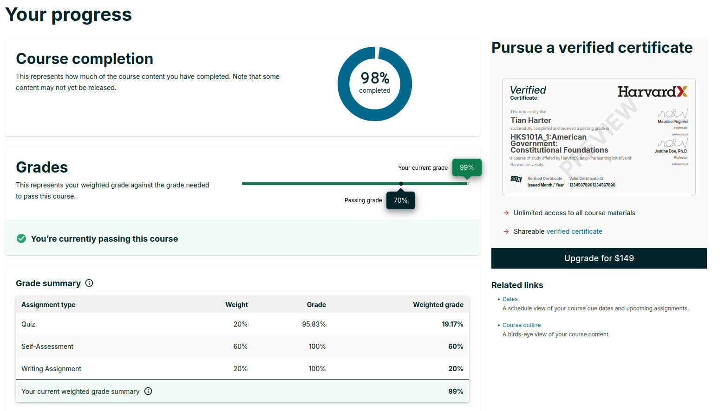Open the Course outline link
Screen dimensions: 725x411
[522, 325]
